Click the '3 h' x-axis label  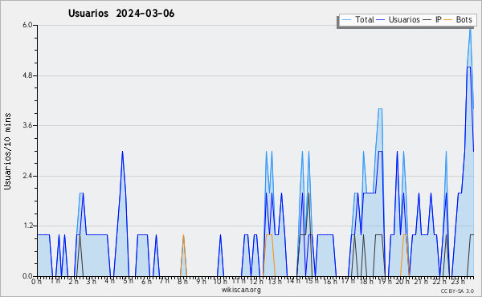click(91, 282)
